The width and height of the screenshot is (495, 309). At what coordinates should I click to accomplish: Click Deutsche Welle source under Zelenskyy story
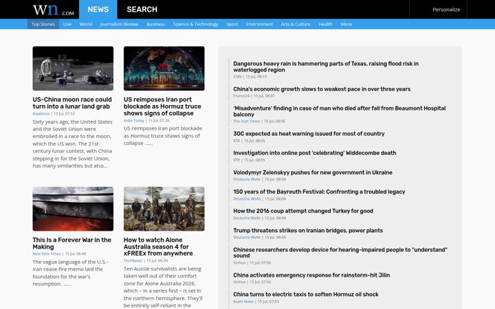pos(247,179)
